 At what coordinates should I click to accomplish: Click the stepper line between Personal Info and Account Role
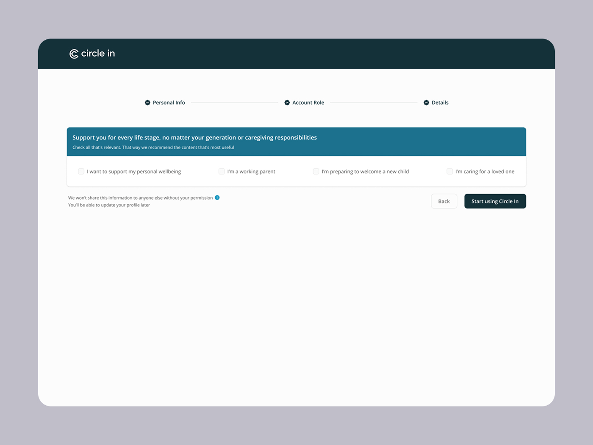click(235, 103)
